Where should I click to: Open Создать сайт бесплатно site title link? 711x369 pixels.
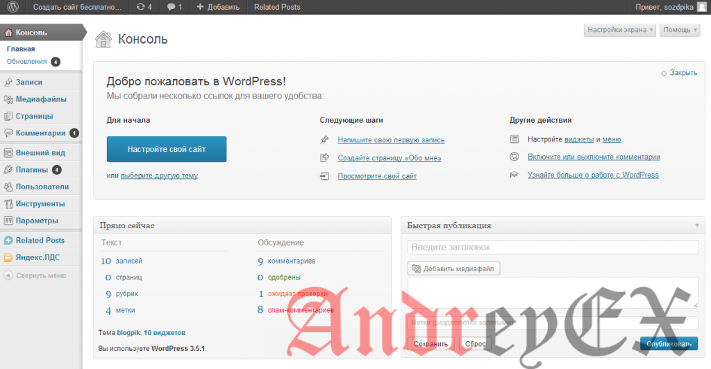77,7
